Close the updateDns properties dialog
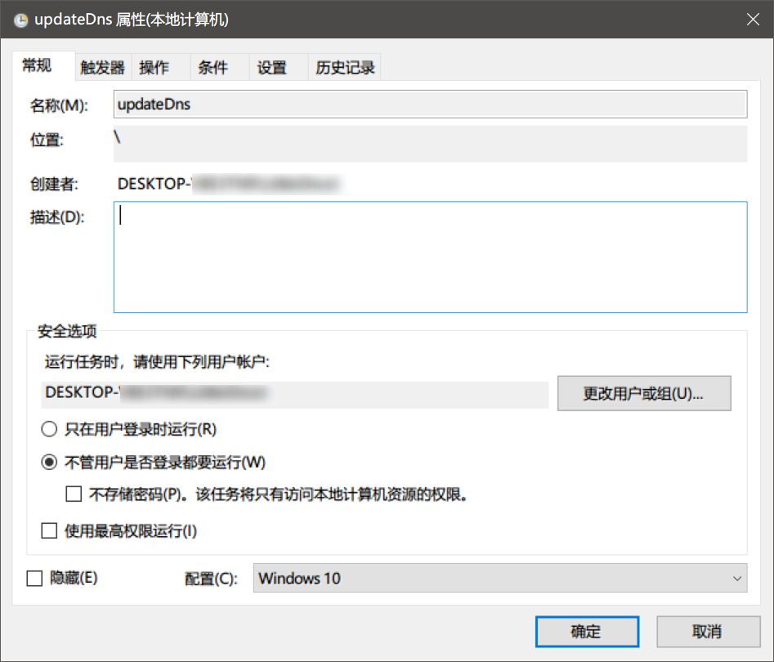Screen dimensions: 774x662 tap(753, 20)
